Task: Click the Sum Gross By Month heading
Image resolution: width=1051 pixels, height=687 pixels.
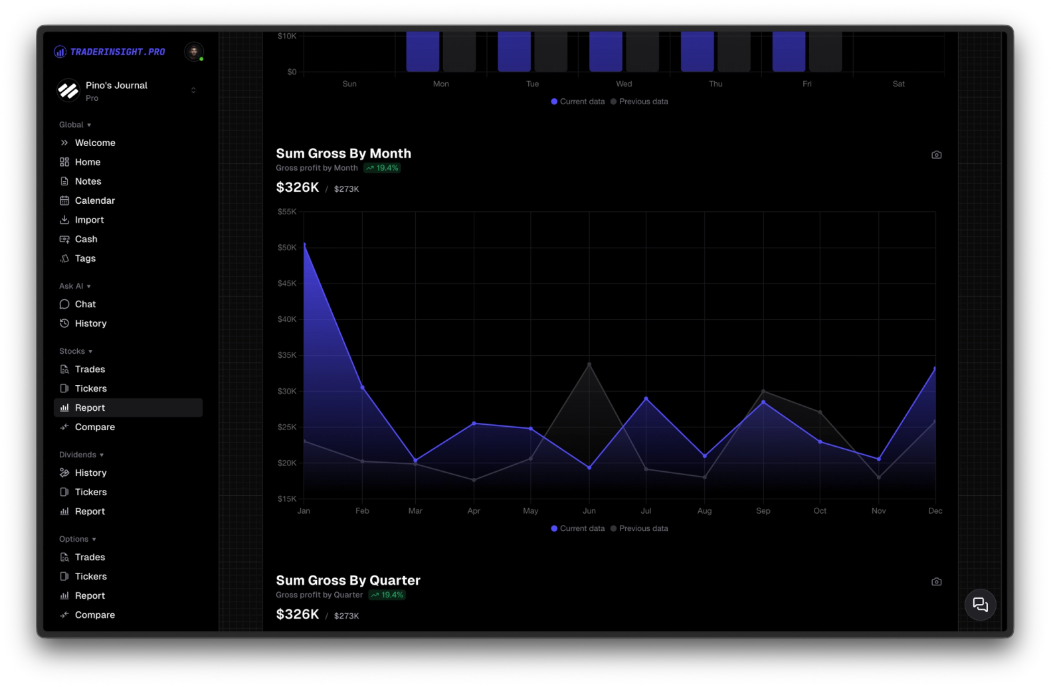Action: [x=343, y=153]
